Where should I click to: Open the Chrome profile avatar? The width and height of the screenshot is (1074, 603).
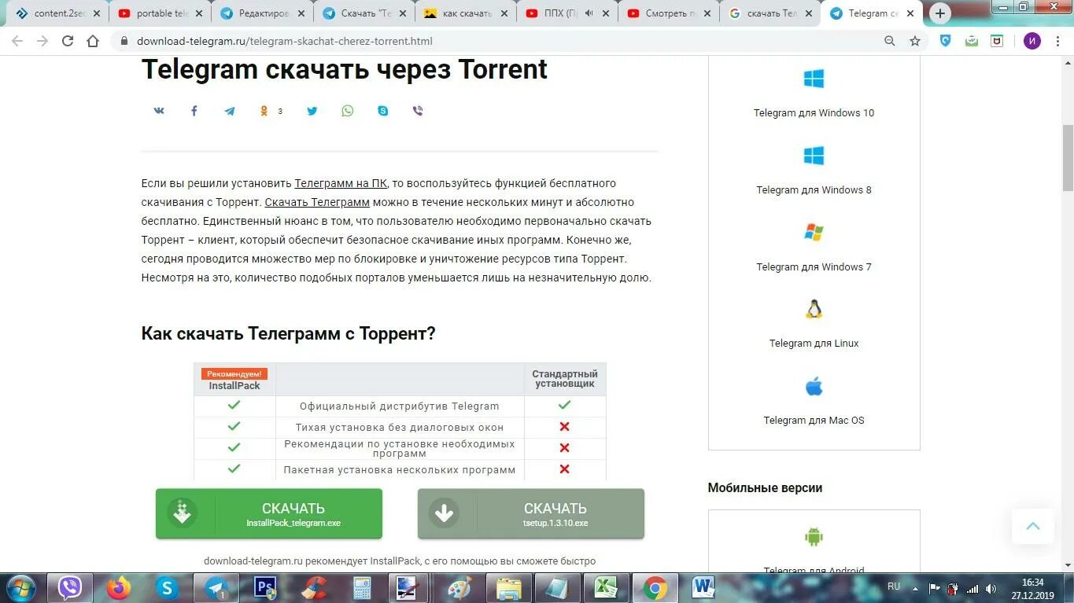(x=1032, y=41)
